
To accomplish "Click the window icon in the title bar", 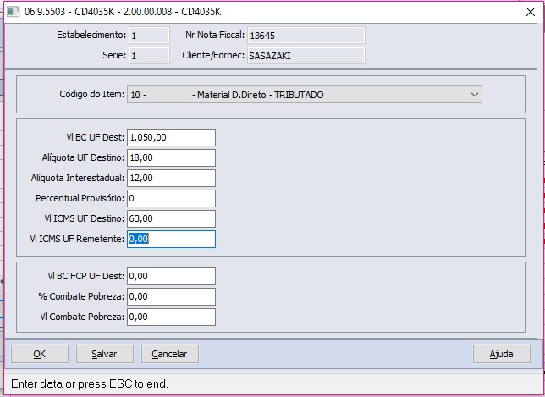I will pyautogui.click(x=13, y=11).
